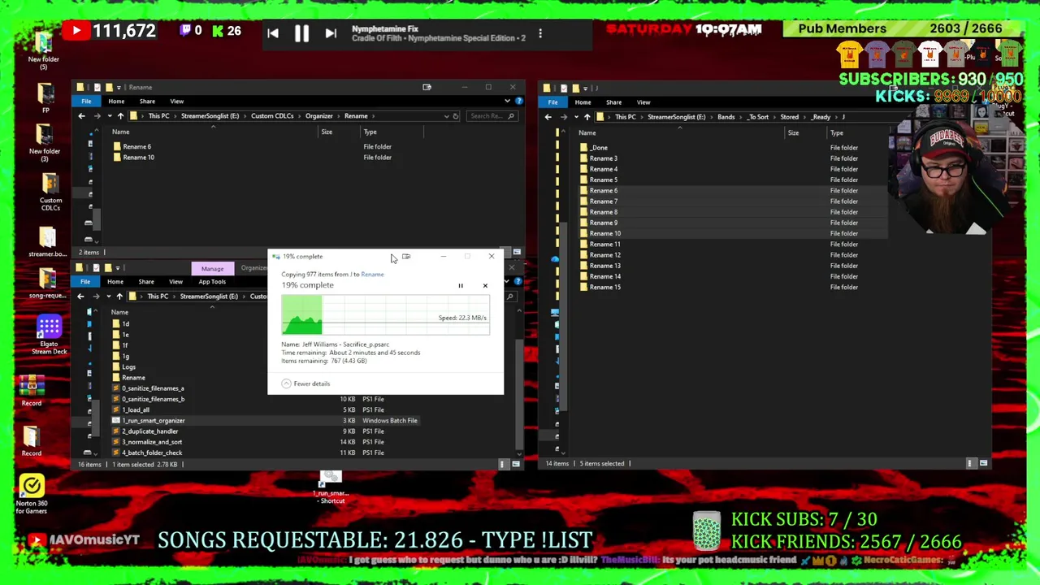The width and height of the screenshot is (1040, 585).
Task: Open the Share tab in the Rename window
Action: coord(147,102)
